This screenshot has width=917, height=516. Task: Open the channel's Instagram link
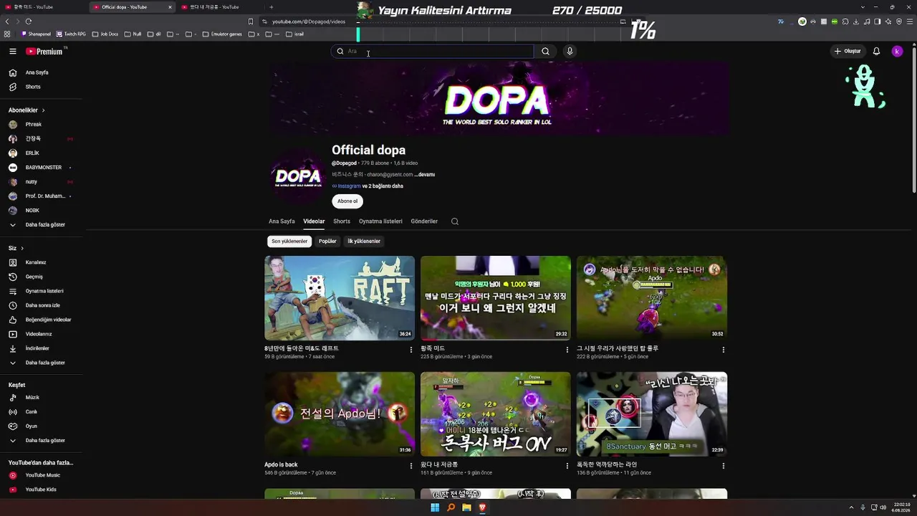(349, 186)
